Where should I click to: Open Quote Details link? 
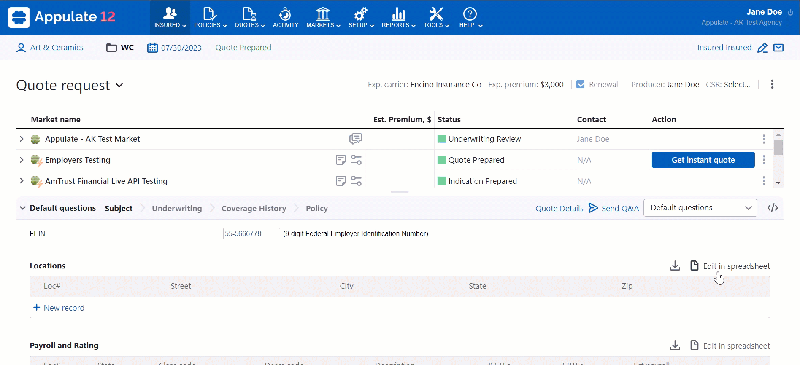(559, 208)
